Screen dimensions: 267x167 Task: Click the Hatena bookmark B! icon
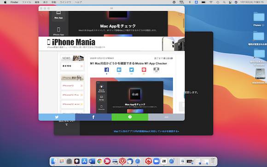coord(119,69)
